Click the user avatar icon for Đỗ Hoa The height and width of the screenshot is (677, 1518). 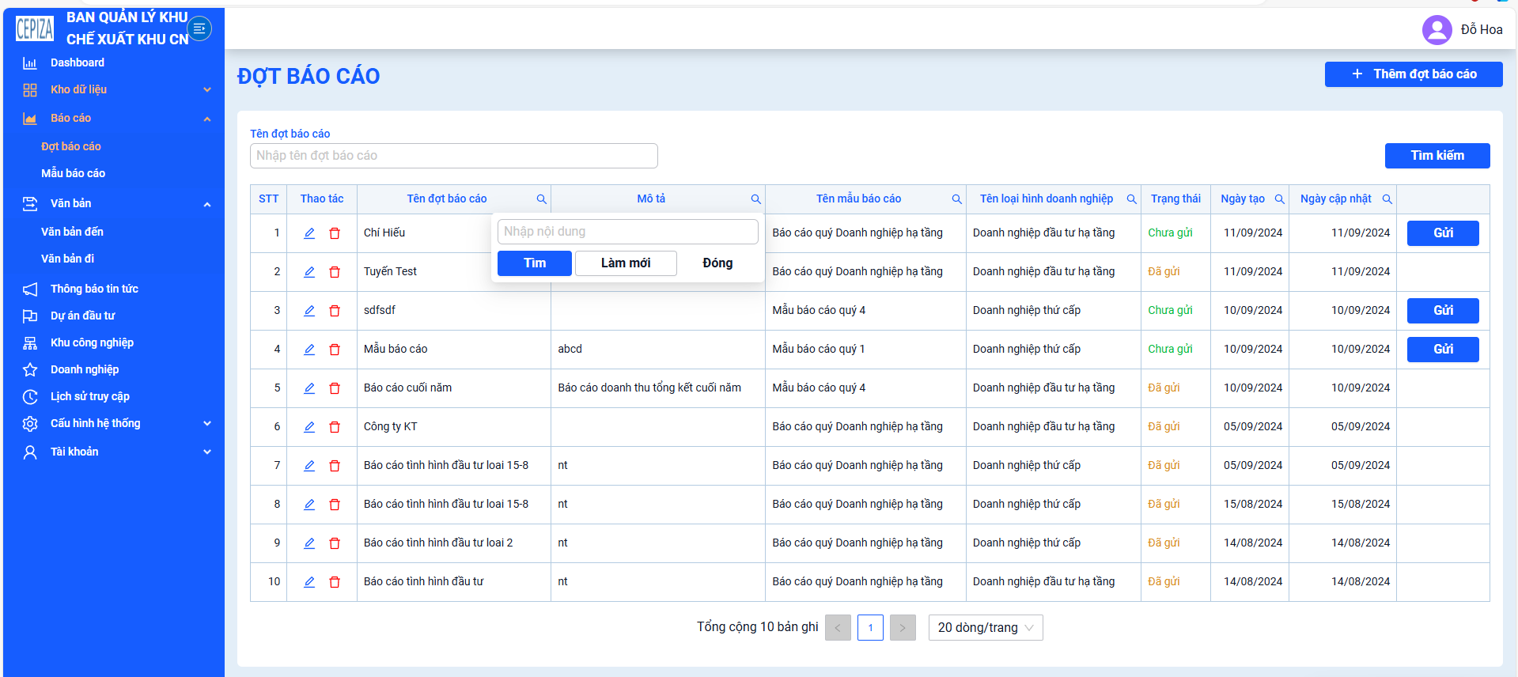1437,30
